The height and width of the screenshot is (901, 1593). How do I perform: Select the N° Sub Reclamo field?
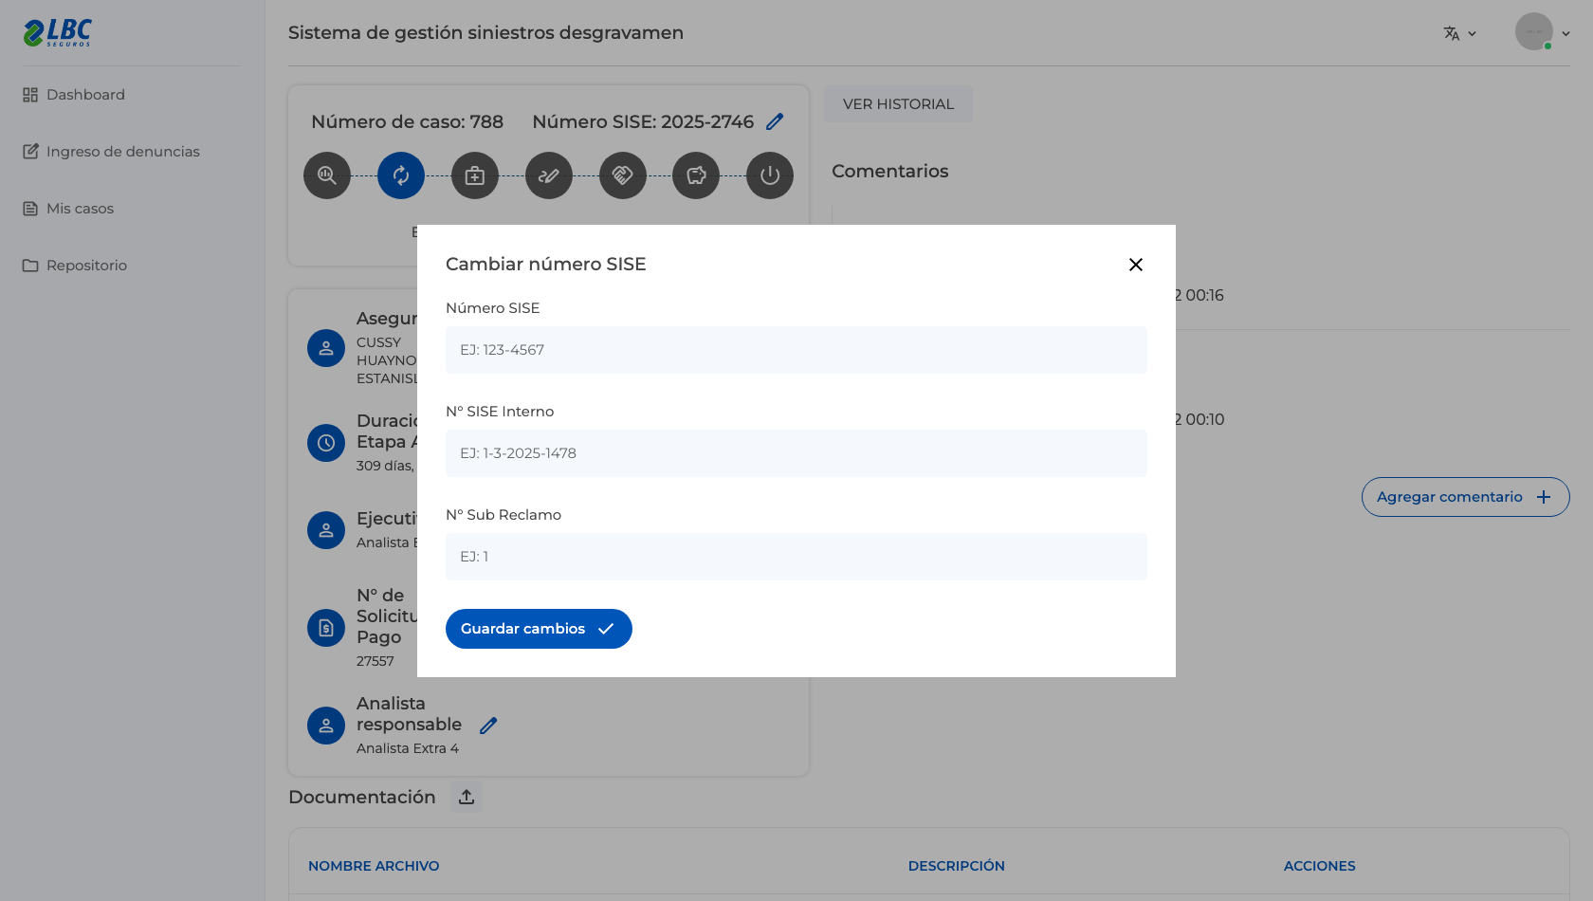pyautogui.click(x=796, y=557)
